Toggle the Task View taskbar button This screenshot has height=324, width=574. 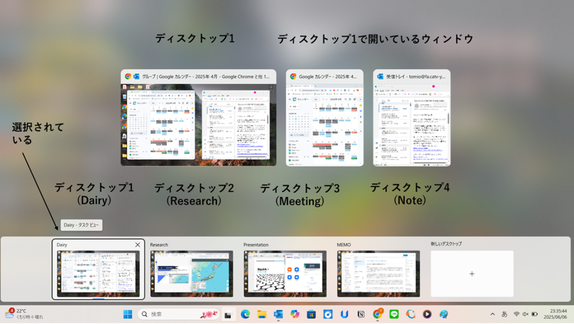coord(229,314)
